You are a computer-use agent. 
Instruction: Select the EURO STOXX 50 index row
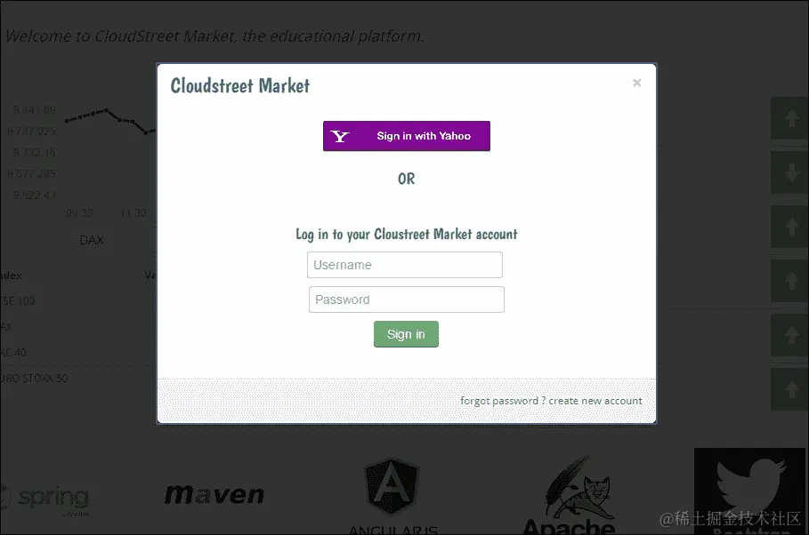tap(77, 379)
